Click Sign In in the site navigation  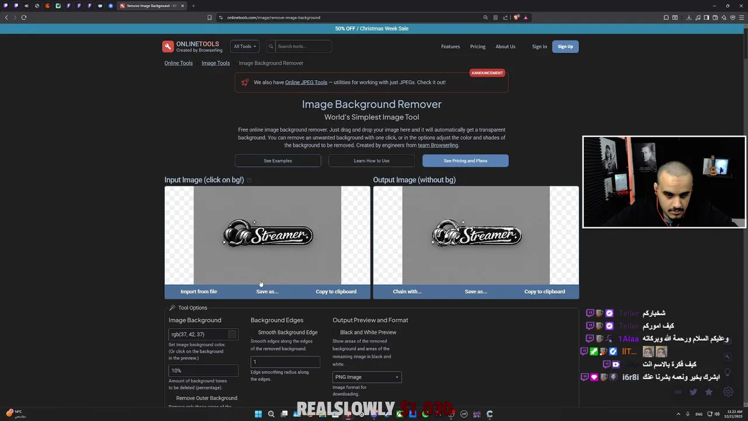point(539,47)
